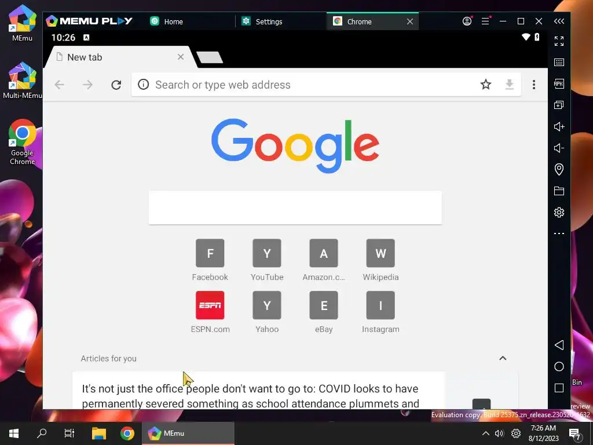Open the multi-window sync icon in sidebar
This screenshot has width=593, height=445.
click(559, 105)
